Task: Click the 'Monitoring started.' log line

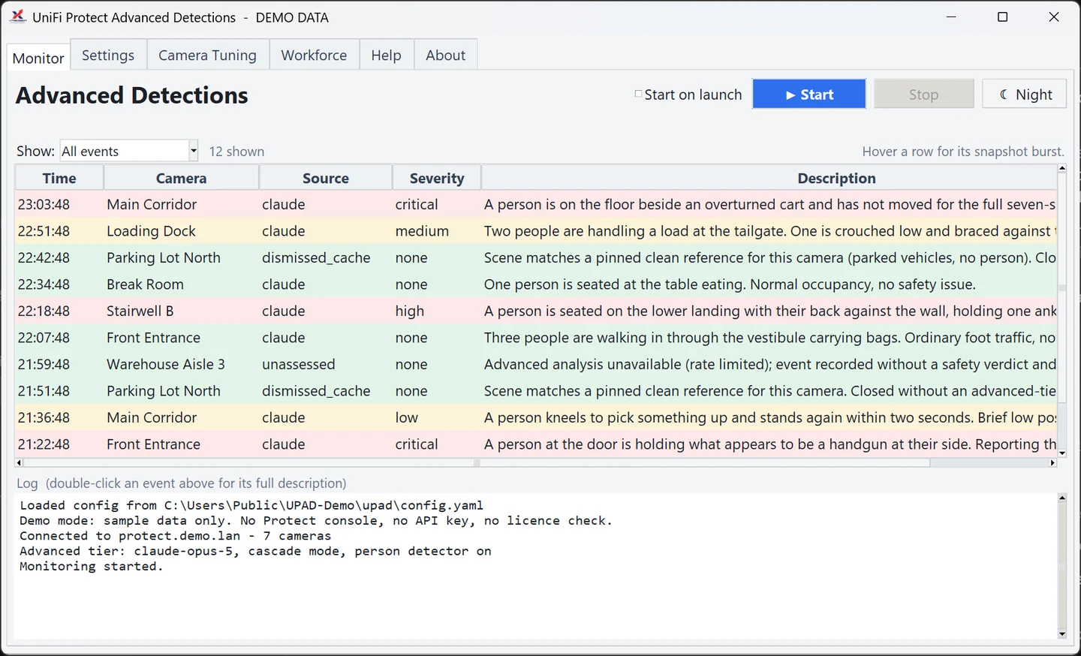Action: 92,566
